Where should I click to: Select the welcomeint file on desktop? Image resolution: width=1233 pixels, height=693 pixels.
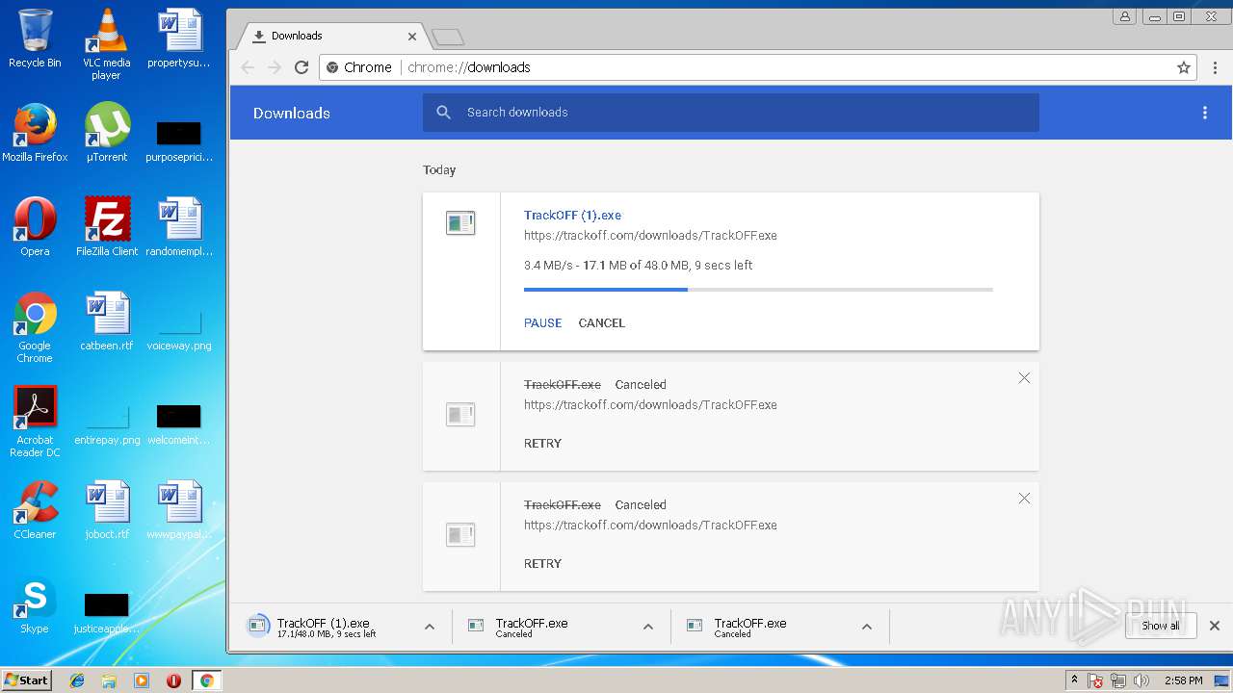pos(178,423)
